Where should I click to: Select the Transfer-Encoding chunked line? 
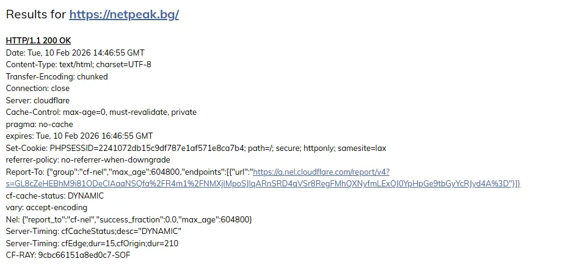tap(57, 76)
